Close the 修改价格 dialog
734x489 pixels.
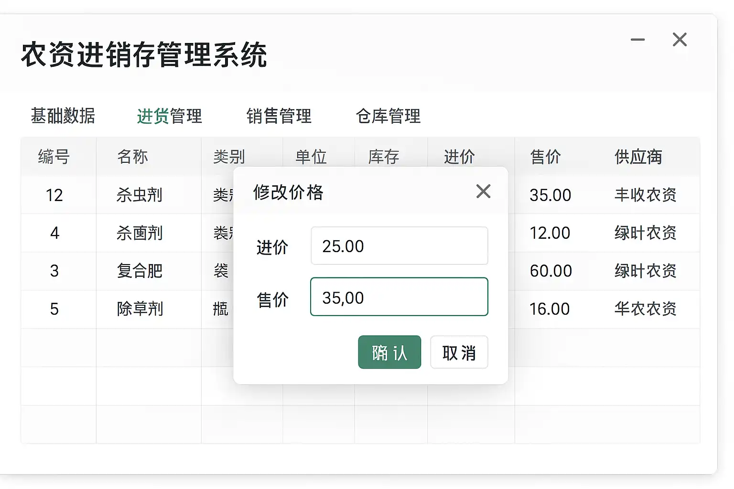[483, 191]
